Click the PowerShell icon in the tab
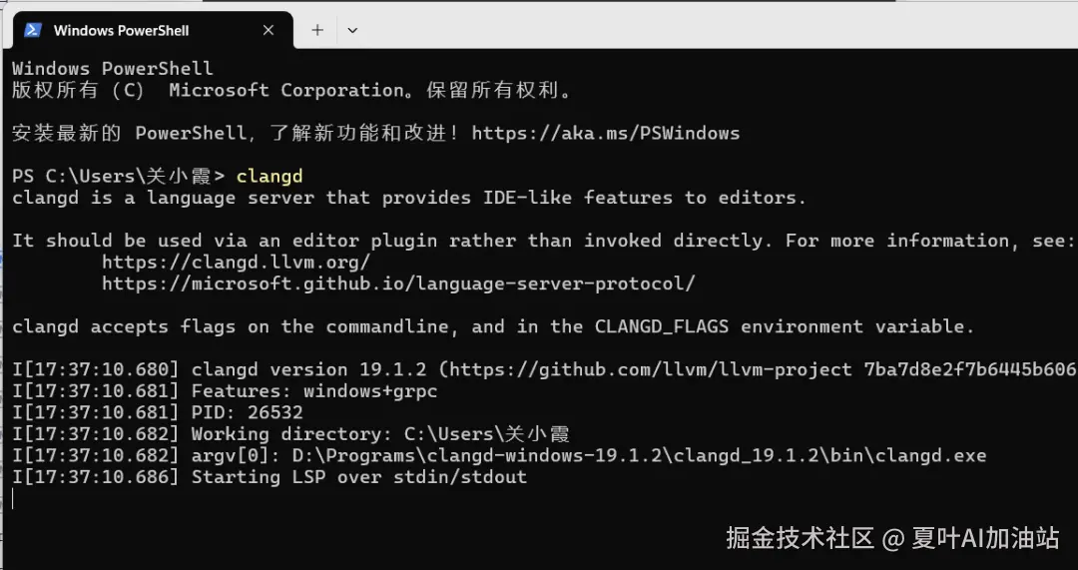This screenshot has height=570, width=1078. pyautogui.click(x=32, y=30)
